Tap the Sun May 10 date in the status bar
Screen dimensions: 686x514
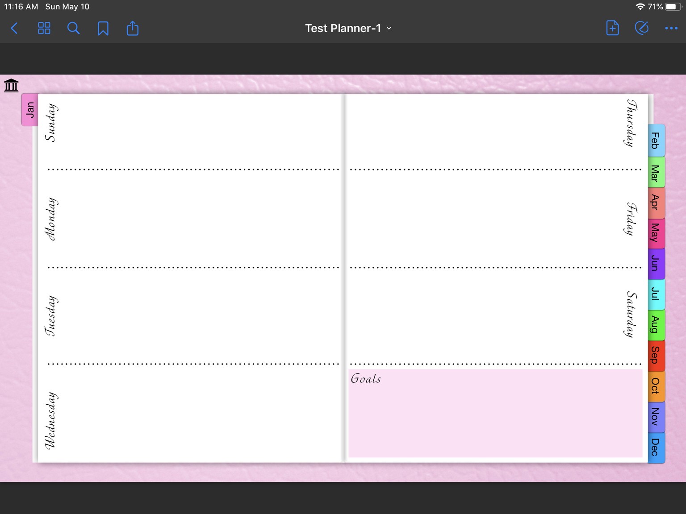67,7
